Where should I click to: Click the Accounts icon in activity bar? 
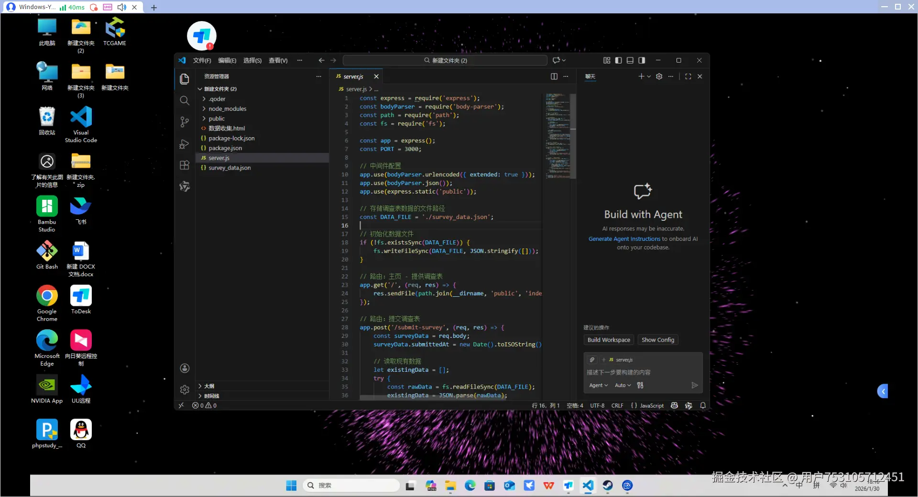point(185,368)
